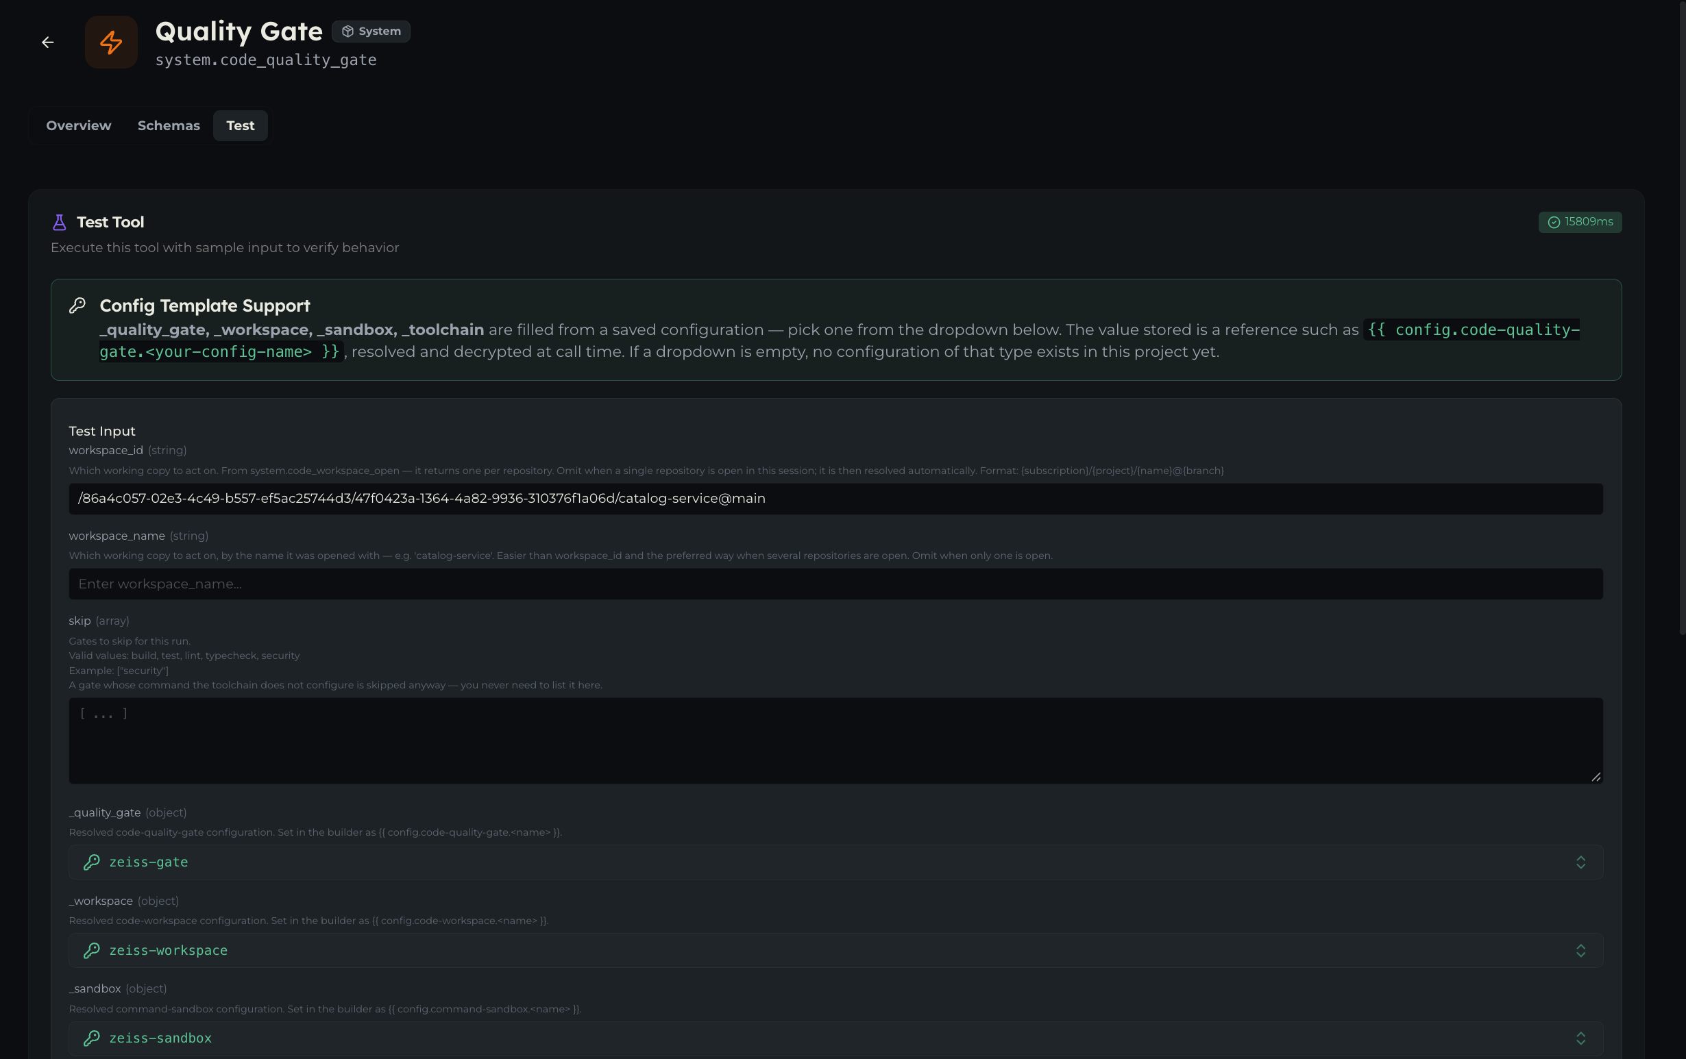Click the key icon in zeiss-workspace field

pos(92,950)
